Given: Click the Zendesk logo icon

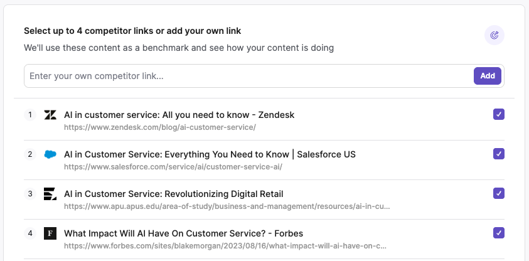Looking at the screenshot, I should tap(50, 115).
